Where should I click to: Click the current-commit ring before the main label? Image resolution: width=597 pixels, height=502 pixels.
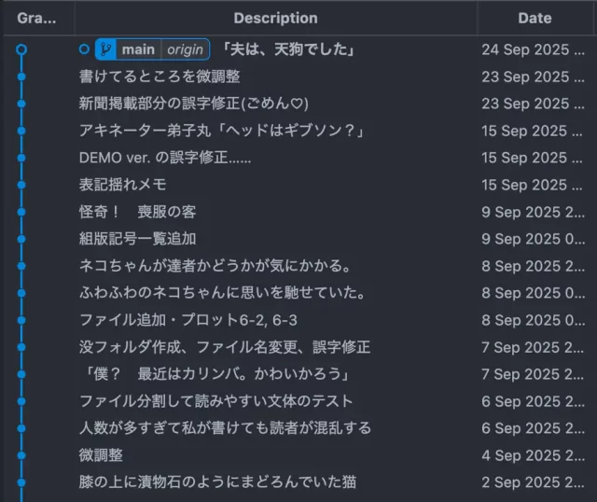pyautogui.click(x=85, y=49)
